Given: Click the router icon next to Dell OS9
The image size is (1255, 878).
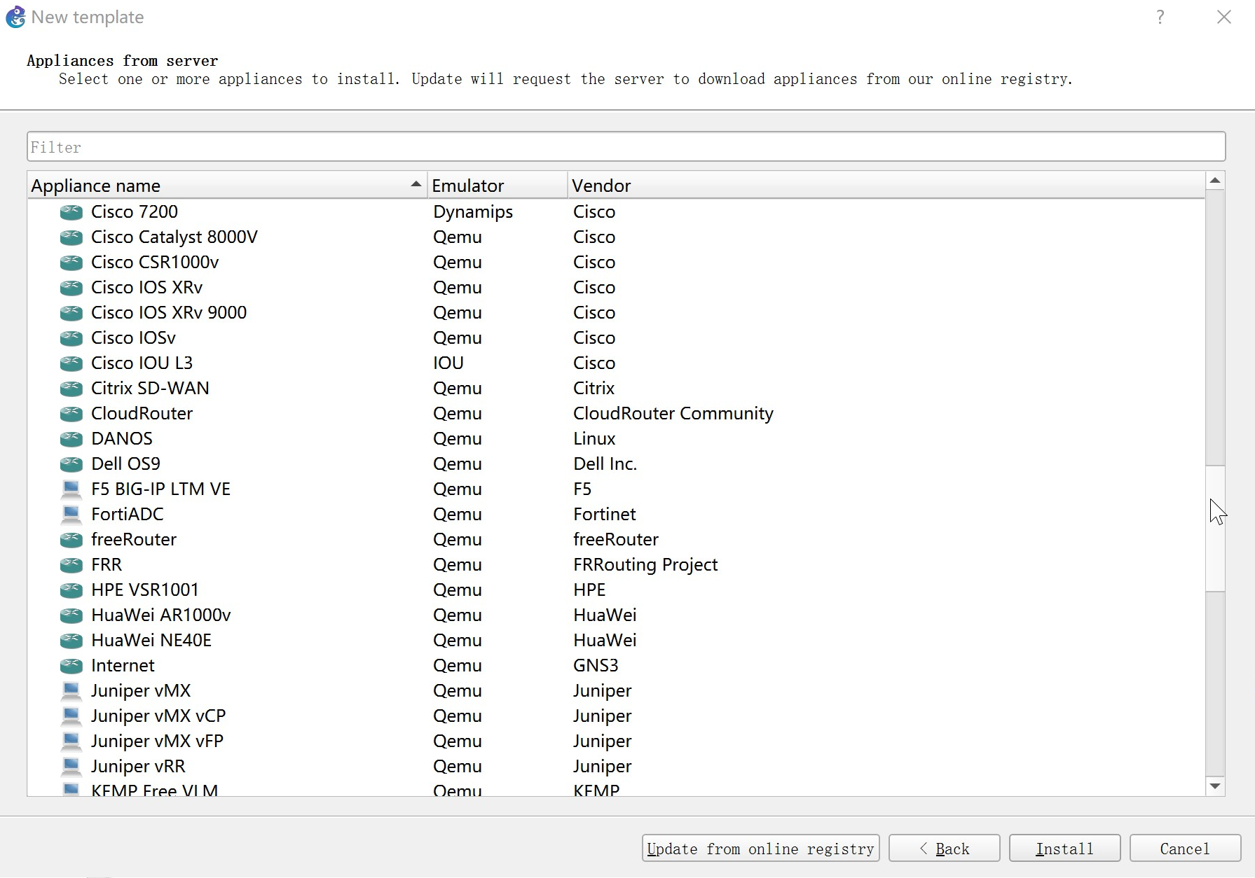Looking at the screenshot, I should point(71,464).
